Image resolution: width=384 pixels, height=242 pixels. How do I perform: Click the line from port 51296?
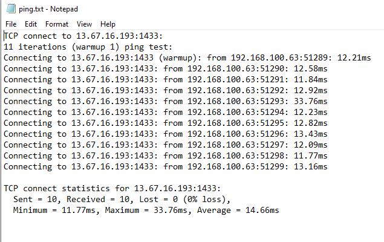point(166,134)
